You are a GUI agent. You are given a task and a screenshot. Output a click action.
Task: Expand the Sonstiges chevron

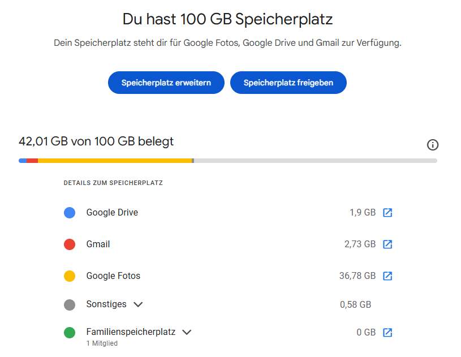click(x=138, y=304)
